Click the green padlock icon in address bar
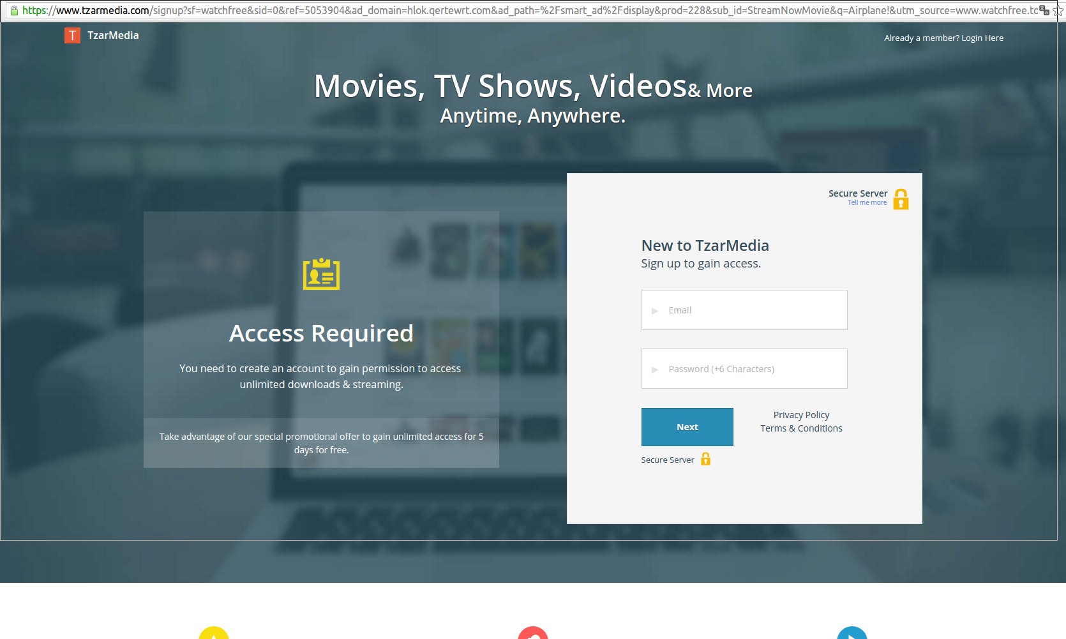Viewport: 1066px width, 639px height. coord(14,10)
